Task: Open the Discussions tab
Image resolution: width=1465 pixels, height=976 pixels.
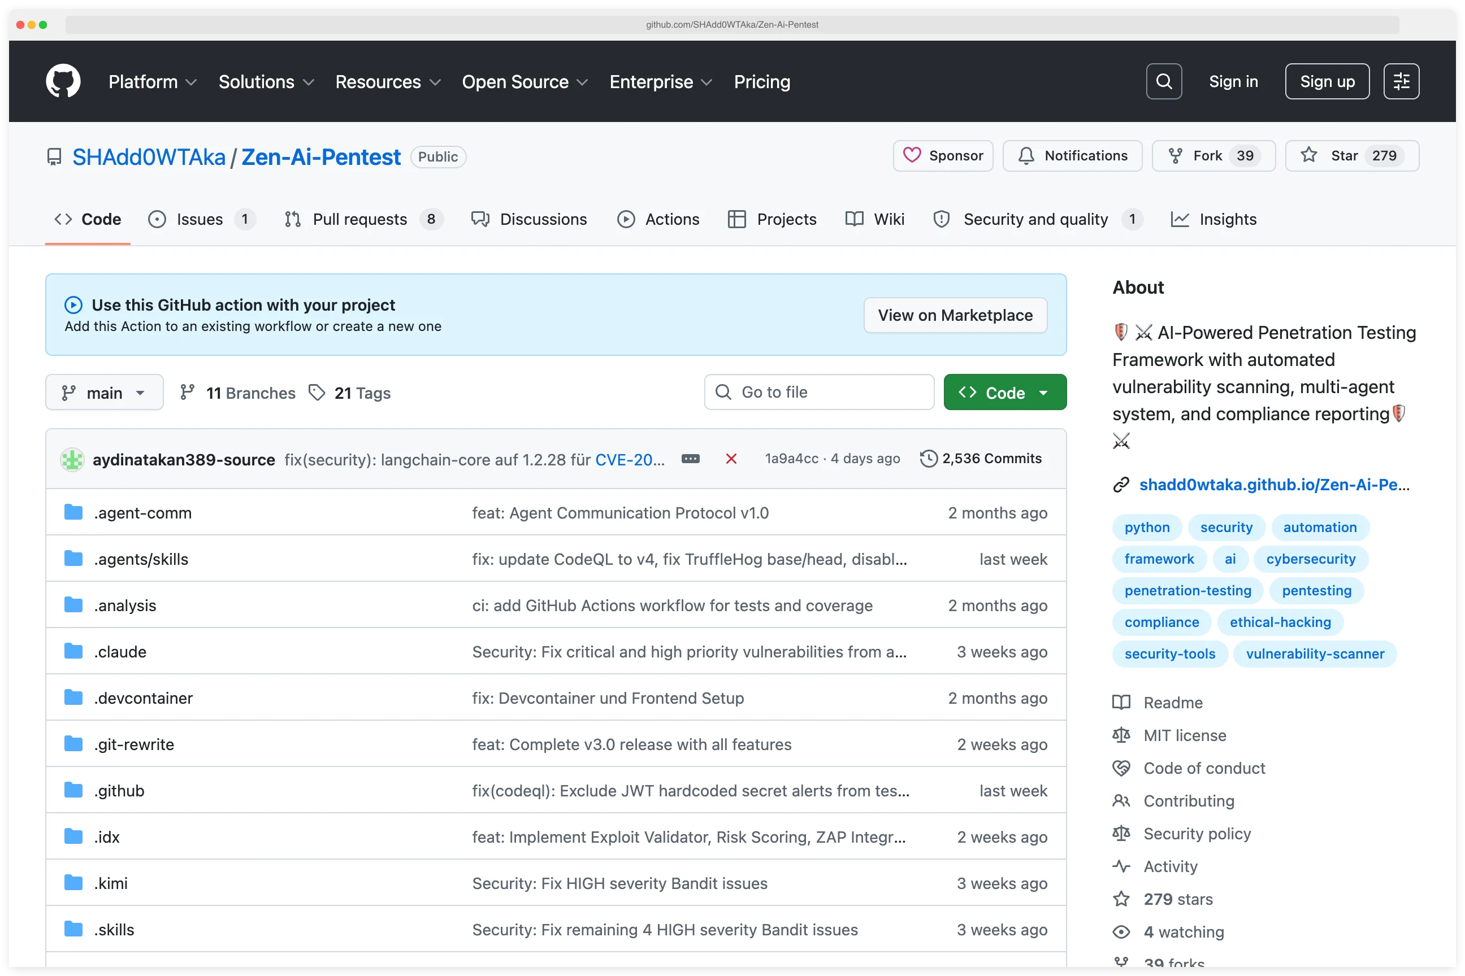Action: click(x=529, y=219)
